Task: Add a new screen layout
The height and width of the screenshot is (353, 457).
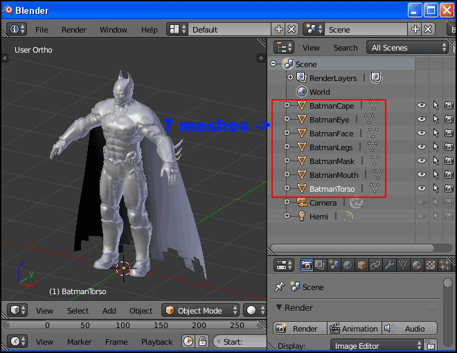Action: 278,29
